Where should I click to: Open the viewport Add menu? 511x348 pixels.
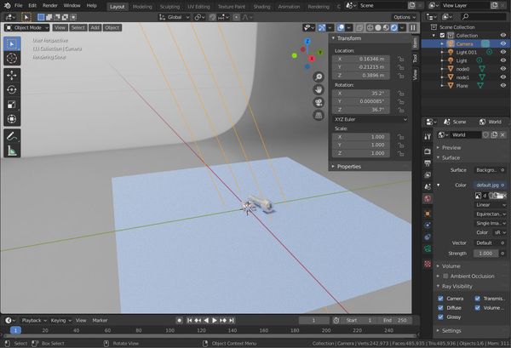click(x=95, y=28)
